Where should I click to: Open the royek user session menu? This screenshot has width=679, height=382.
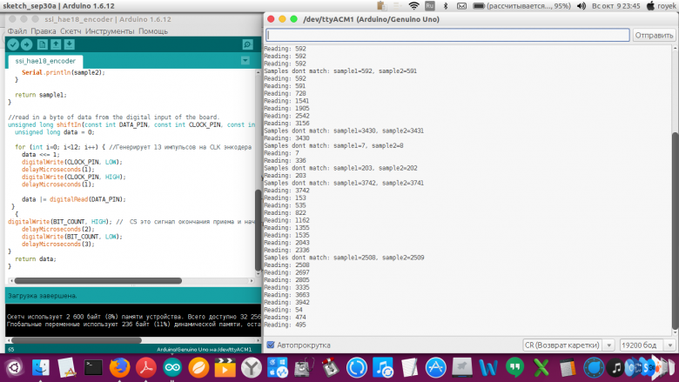click(x=662, y=6)
